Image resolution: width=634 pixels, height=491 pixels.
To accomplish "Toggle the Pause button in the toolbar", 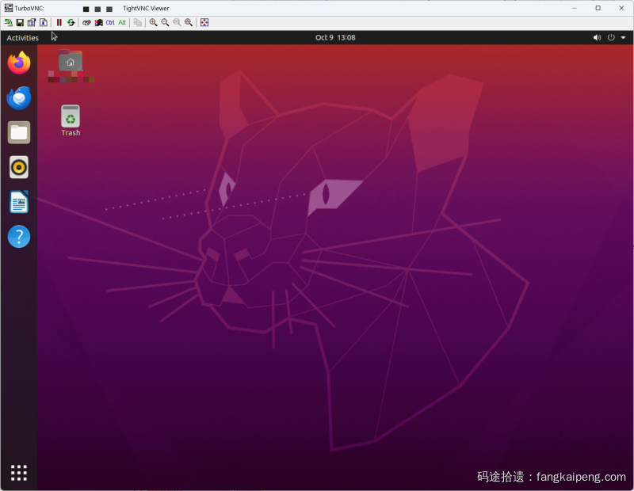I will 59,22.
